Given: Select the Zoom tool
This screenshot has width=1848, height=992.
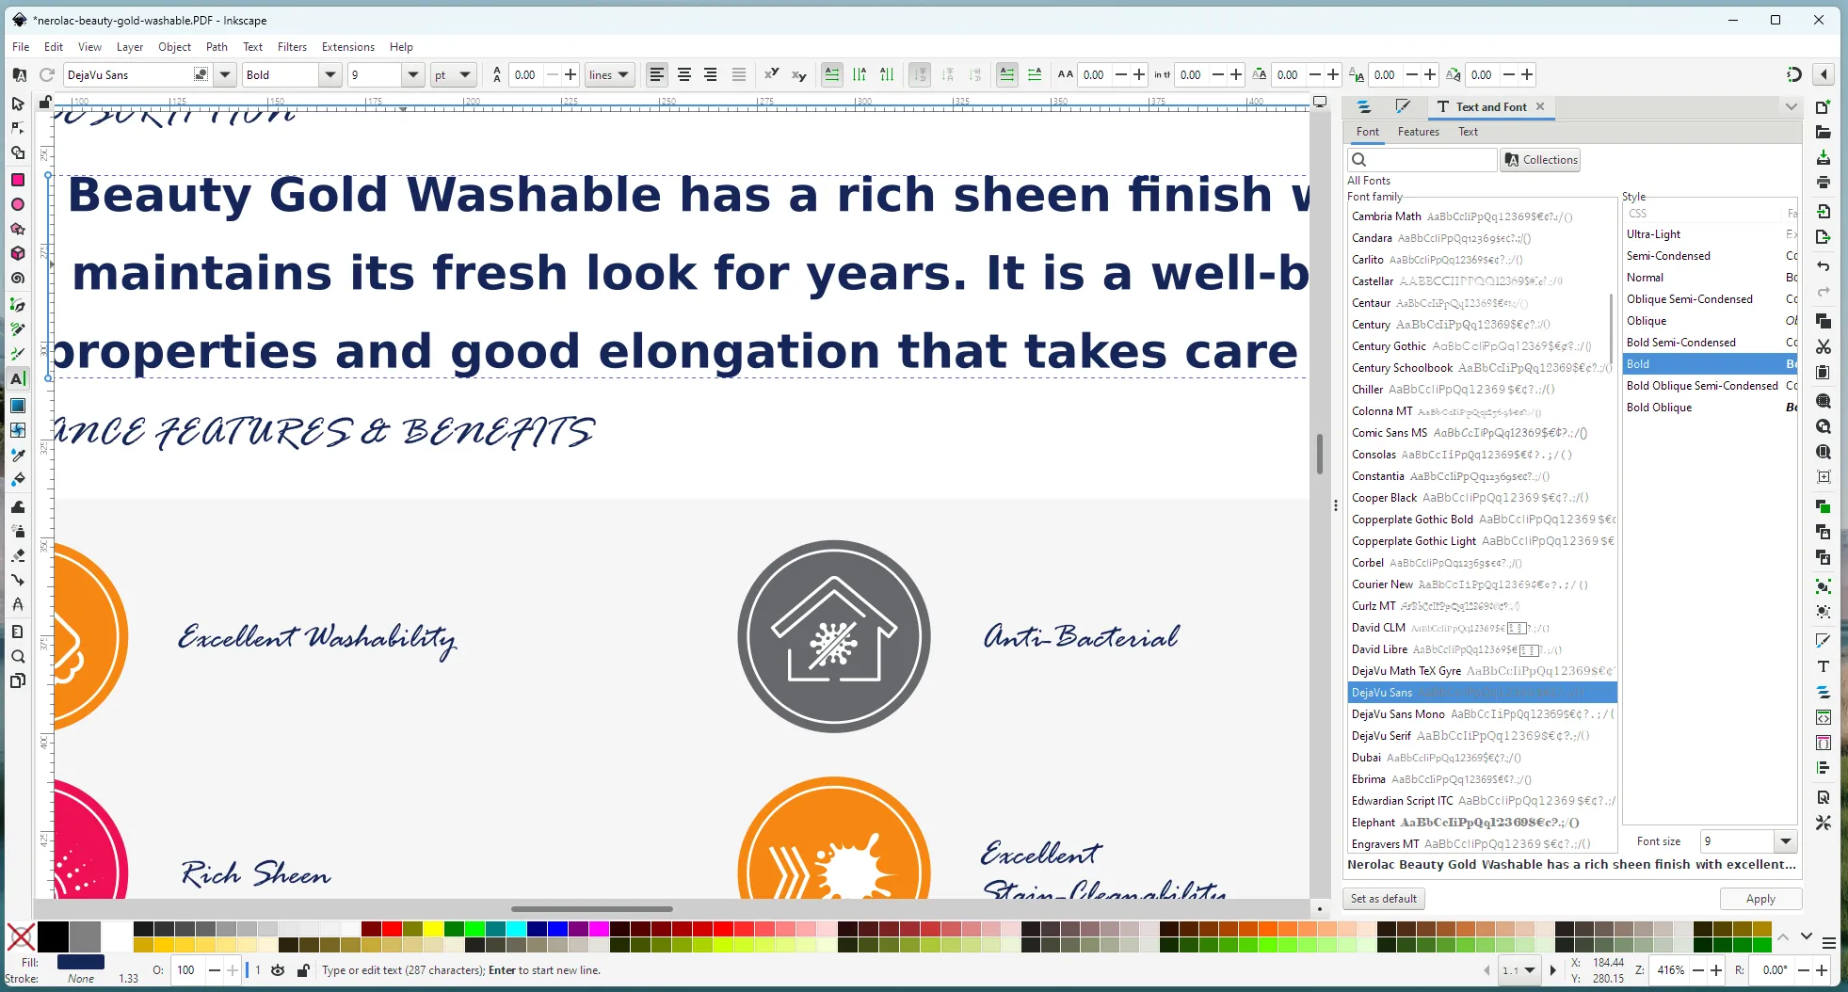Looking at the screenshot, I should tap(17, 656).
